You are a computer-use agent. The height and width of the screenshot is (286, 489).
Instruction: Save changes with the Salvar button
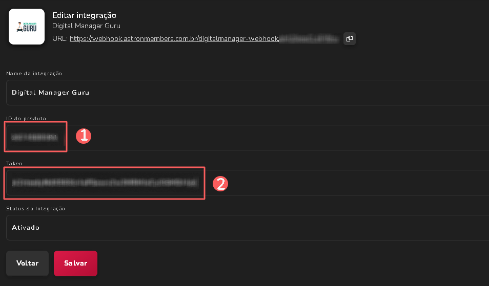75,263
